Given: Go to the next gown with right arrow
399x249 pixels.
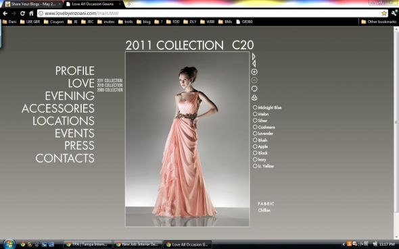Looking at the screenshot, I should pyautogui.click(x=254, y=57).
